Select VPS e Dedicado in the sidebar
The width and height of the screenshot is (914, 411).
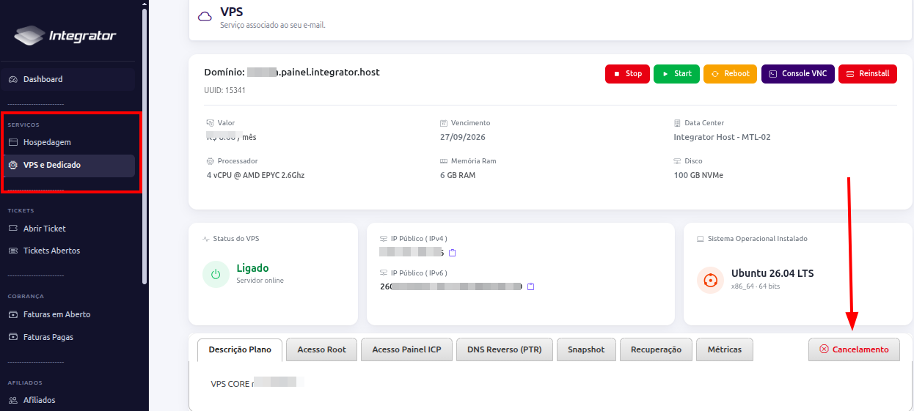coord(69,165)
